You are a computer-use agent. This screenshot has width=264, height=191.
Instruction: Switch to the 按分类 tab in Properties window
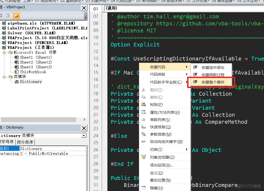coord(25,141)
